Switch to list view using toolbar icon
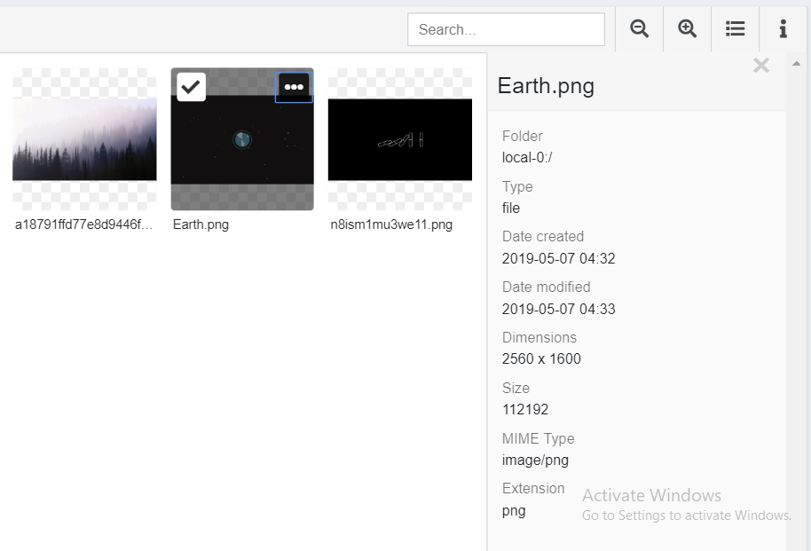The width and height of the screenshot is (811, 551). (735, 29)
